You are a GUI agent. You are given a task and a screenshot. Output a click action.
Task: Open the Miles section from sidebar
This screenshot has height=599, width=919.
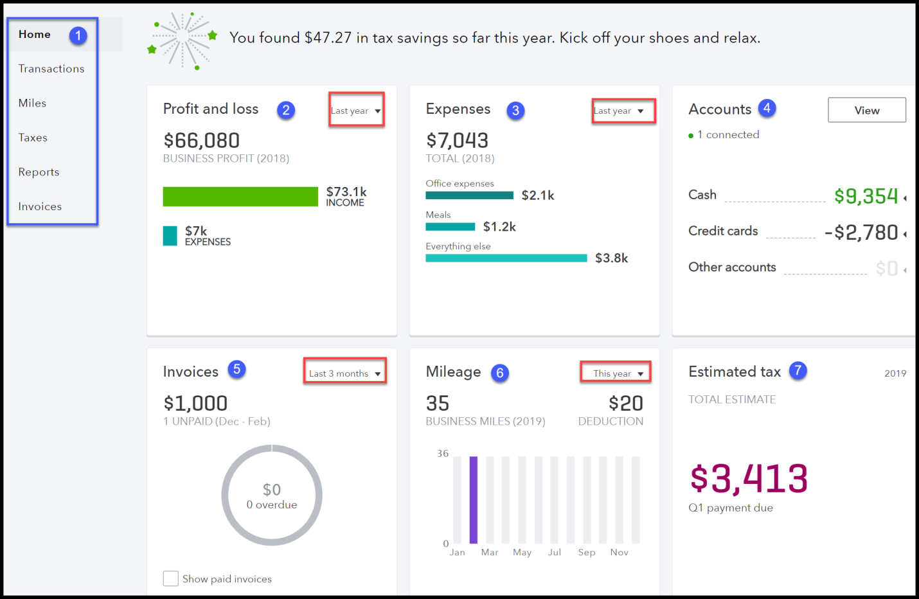(32, 103)
